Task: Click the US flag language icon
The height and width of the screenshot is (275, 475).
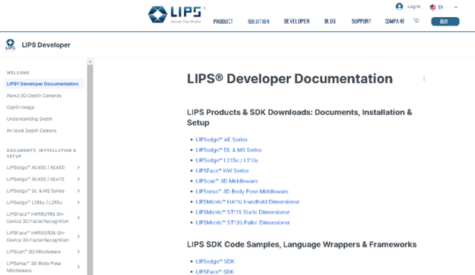Action: click(433, 7)
